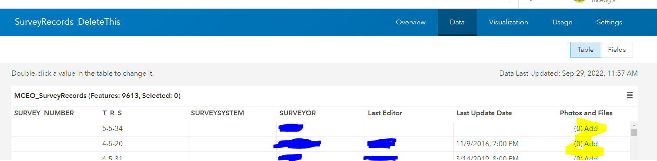657x161 pixels.
Task: Select the cell with value 4-5-20
Action: click(x=144, y=144)
